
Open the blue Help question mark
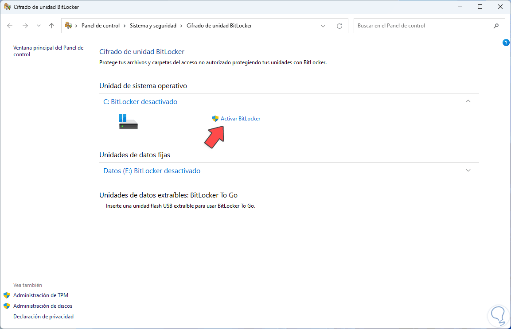(x=506, y=43)
